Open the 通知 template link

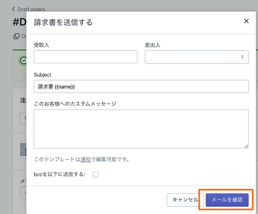[x=86, y=160]
